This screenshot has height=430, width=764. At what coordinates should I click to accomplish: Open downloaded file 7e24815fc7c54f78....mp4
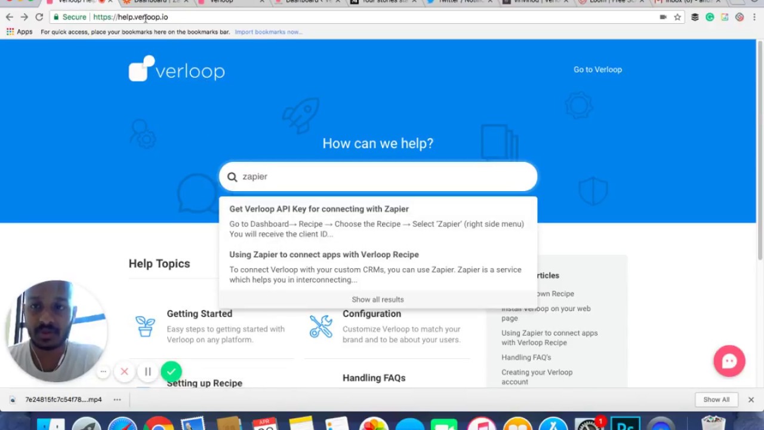coord(58,400)
